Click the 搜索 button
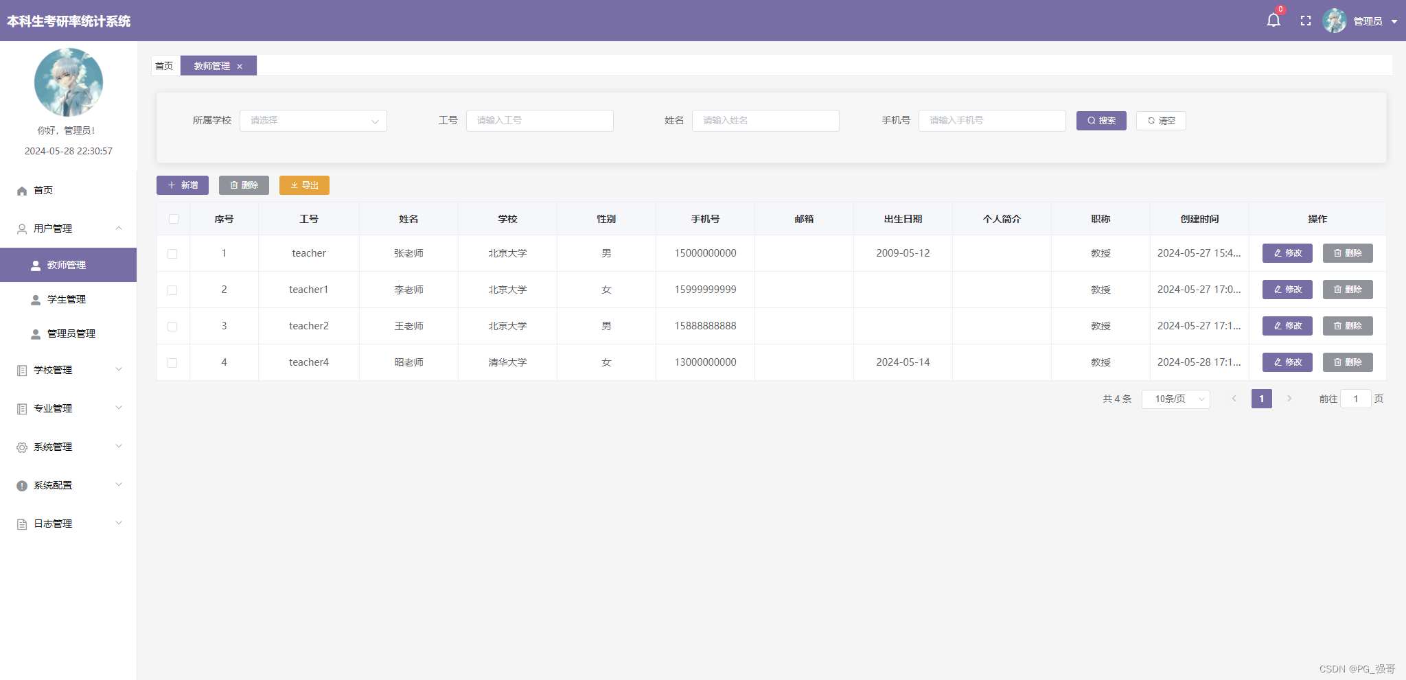Screen dimensions: 1406x680 tap(1101, 121)
